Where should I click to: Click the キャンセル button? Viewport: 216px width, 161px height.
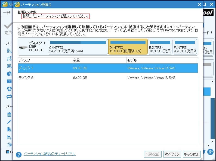coord(192,154)
